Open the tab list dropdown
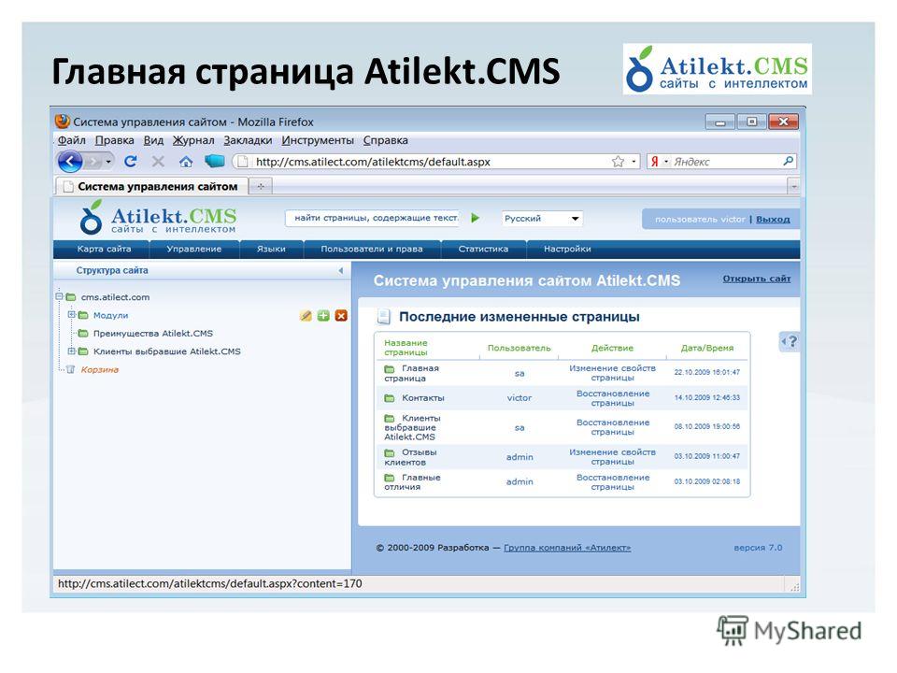The height and width of the screenshot is (673, 897). coord(793,186)
